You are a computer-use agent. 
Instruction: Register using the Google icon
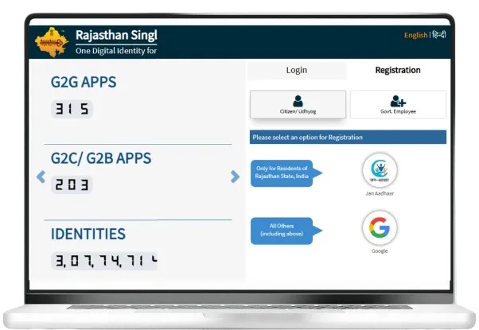tap(380, 227)
